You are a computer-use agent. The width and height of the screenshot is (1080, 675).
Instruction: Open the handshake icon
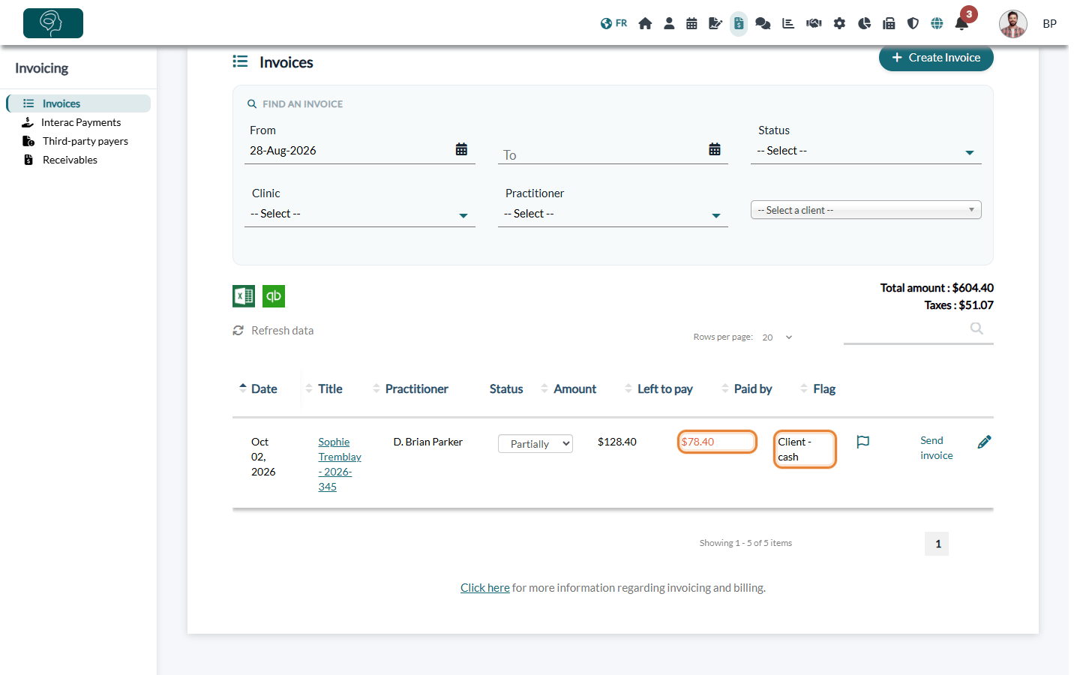click(x=814, y=23)
